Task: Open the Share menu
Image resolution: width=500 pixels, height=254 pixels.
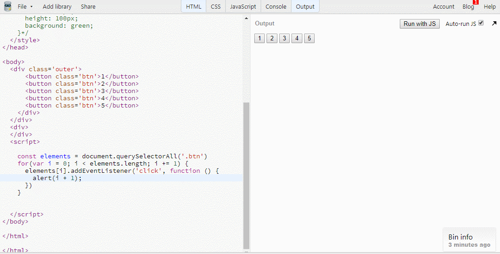Action: 88,6
